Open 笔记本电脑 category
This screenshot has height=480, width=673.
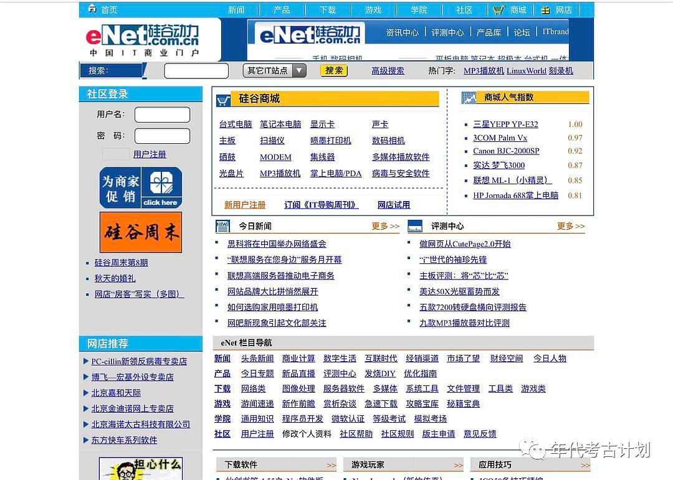280,125
